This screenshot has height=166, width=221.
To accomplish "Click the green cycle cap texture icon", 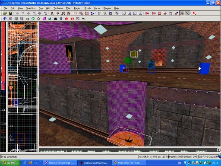I will click(33, 19).
